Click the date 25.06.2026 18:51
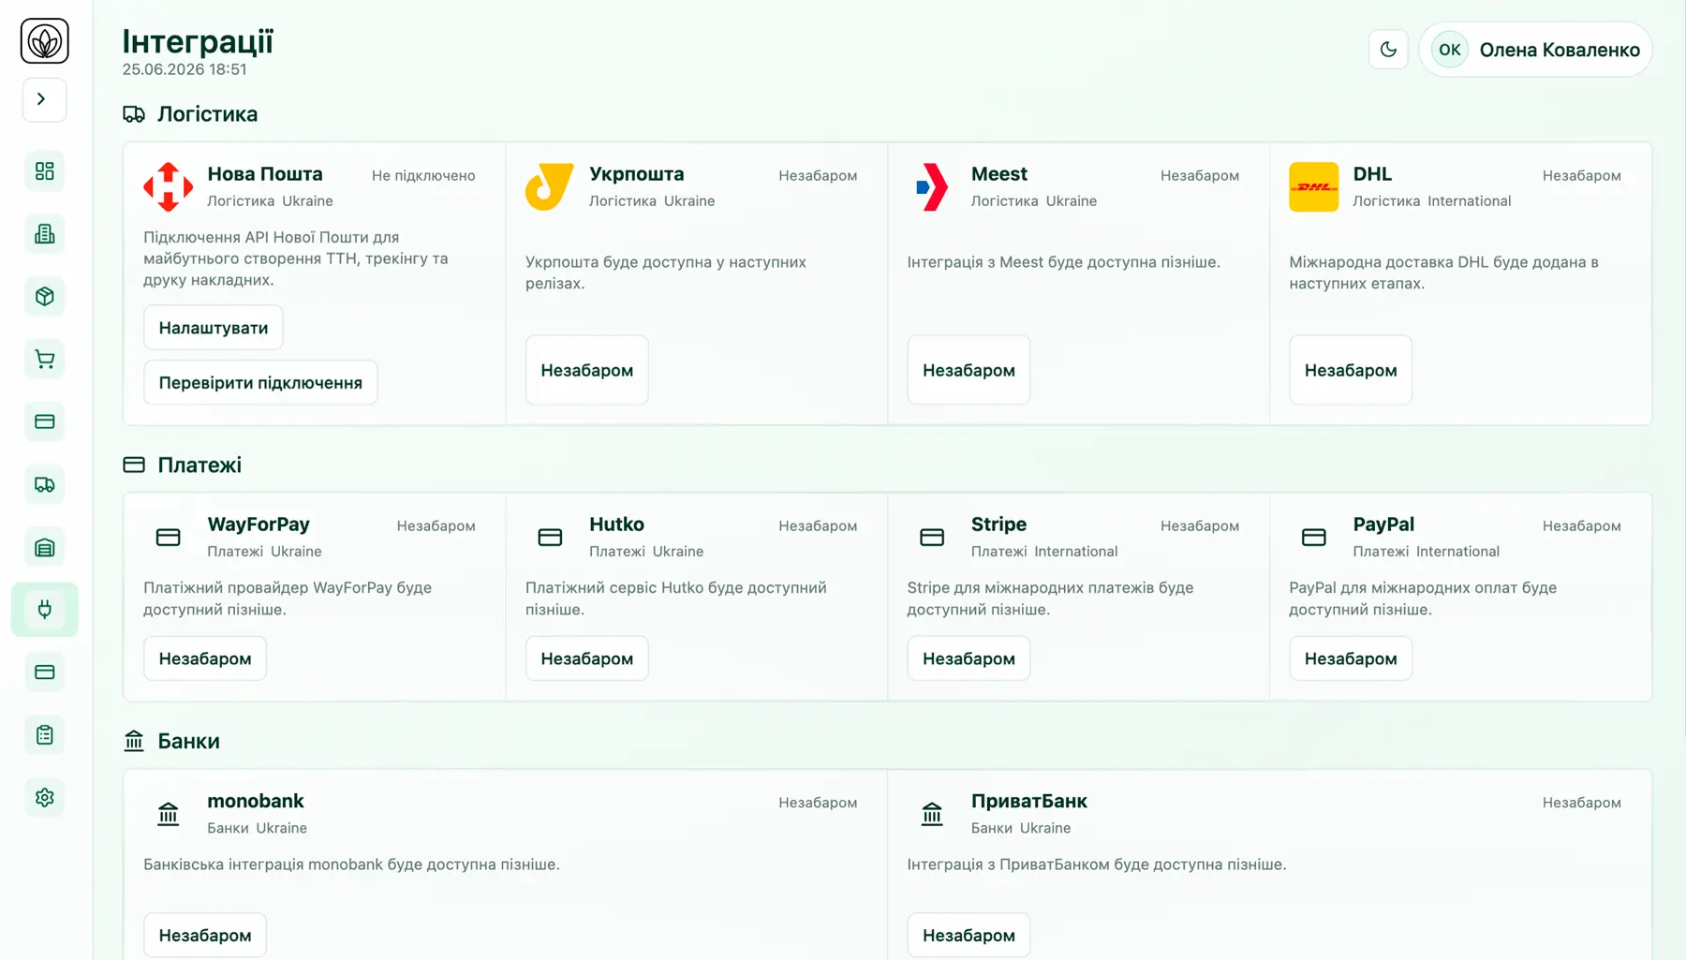The height and width of the screenshot is (960, 1686). pos(185,69)
